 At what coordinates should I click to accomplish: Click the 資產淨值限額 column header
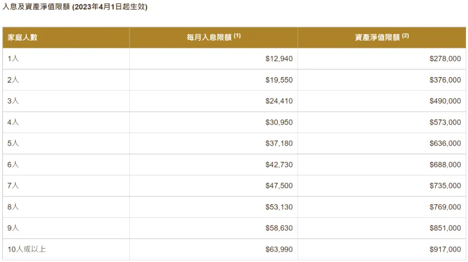pos(377,38)
